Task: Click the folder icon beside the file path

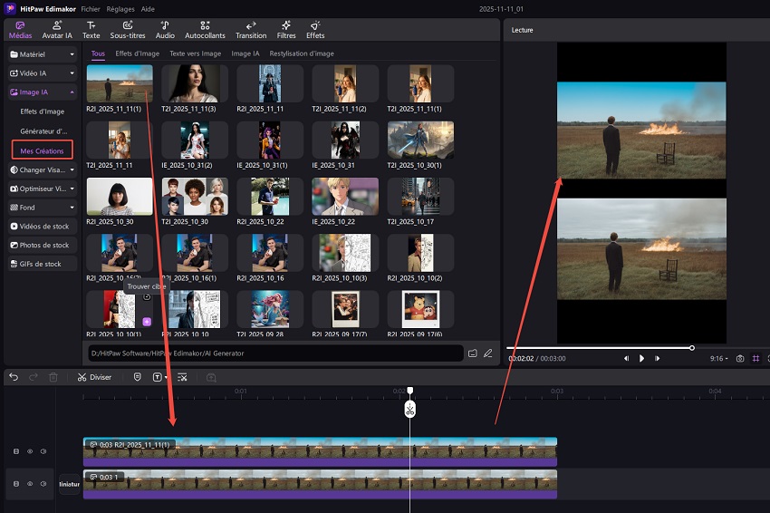Action: coord(472,353)
